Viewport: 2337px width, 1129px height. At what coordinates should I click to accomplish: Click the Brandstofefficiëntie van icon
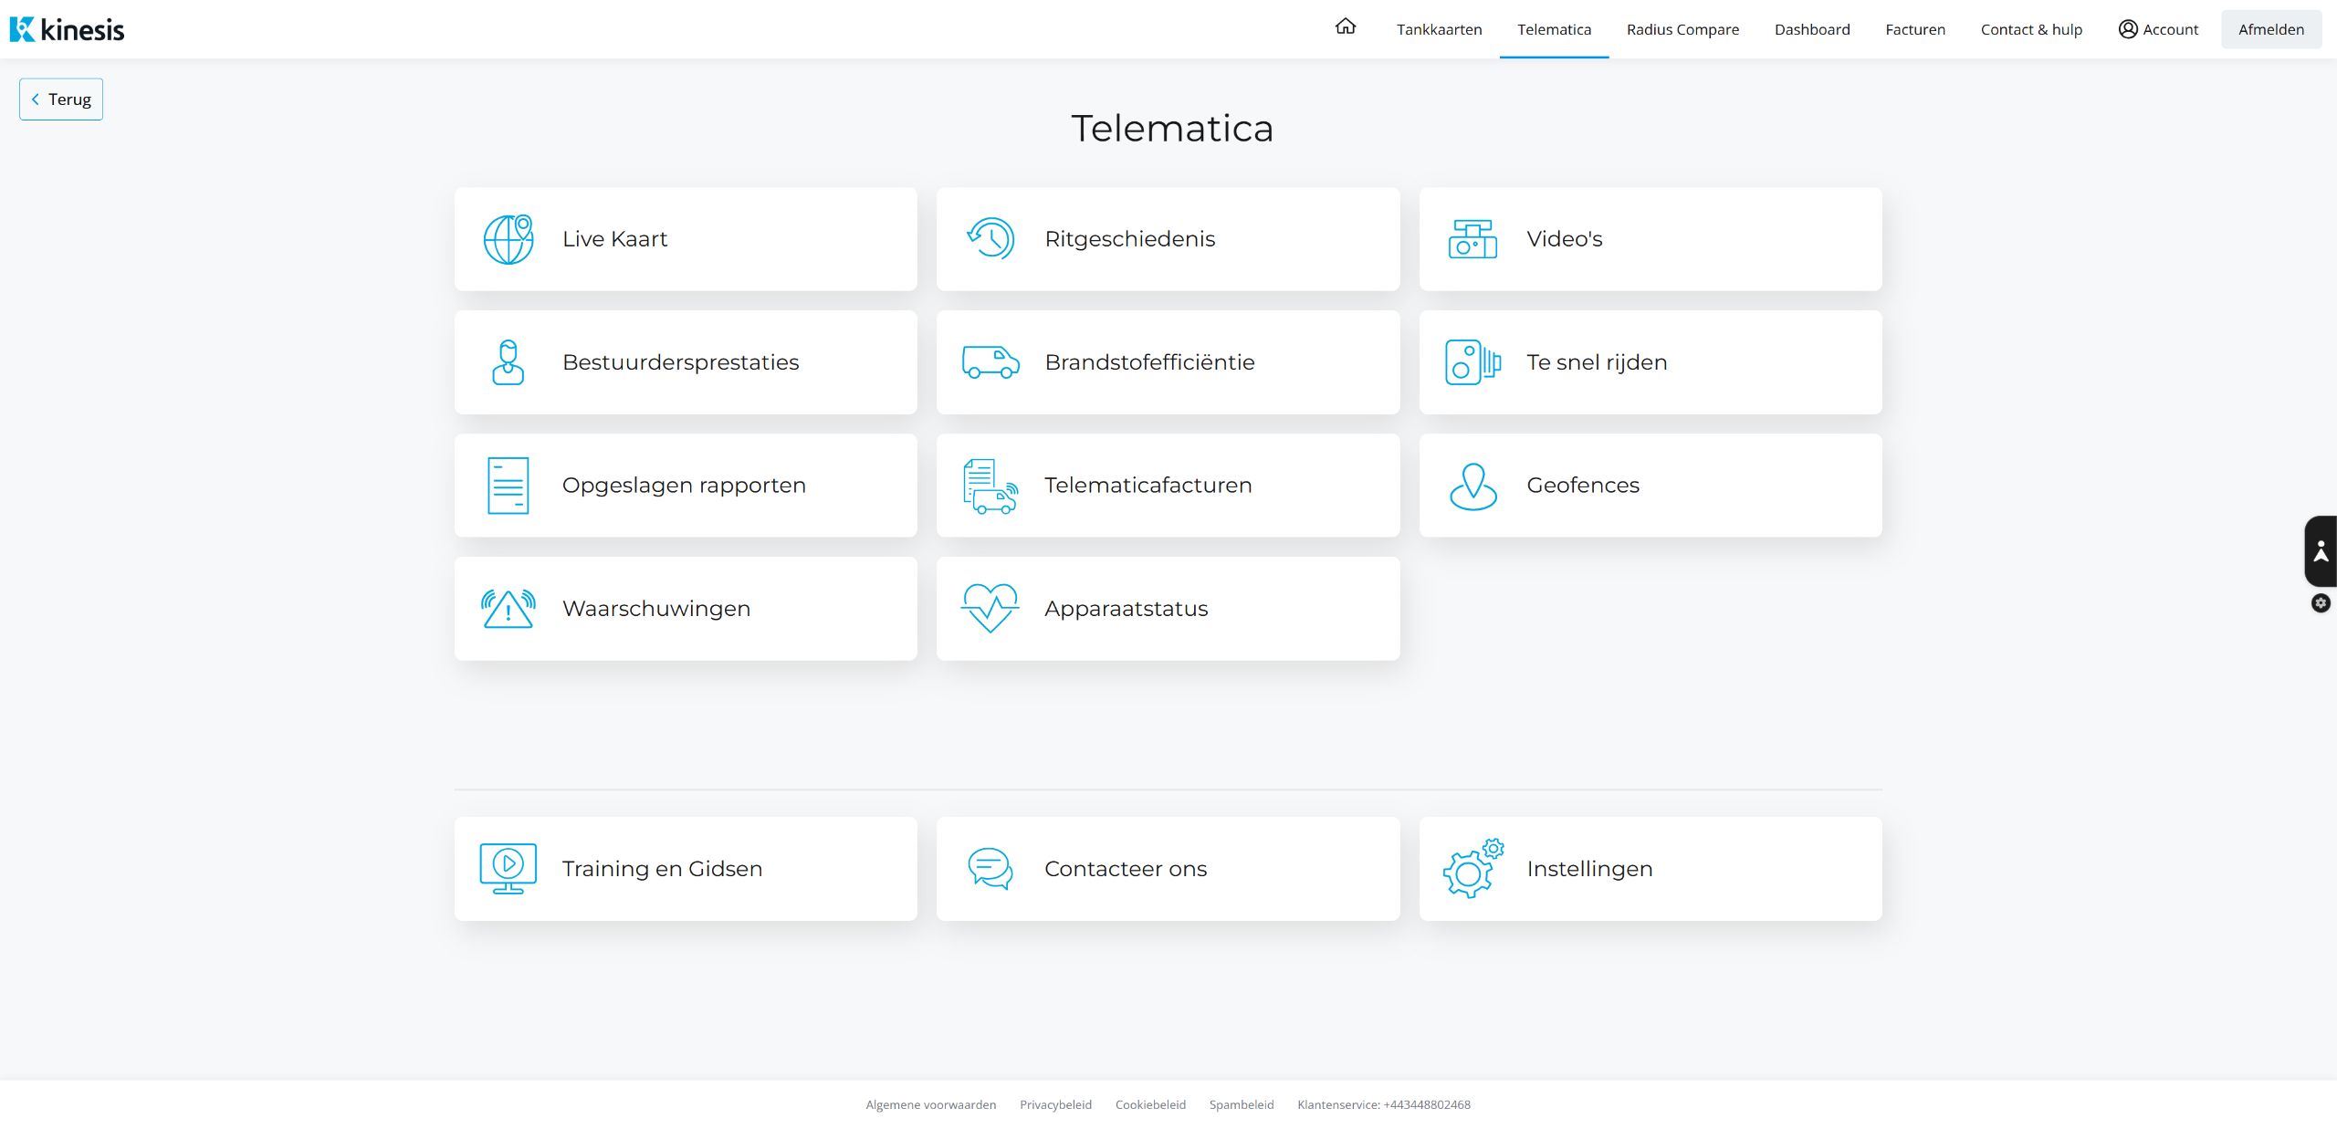click(x=990, y=362)
